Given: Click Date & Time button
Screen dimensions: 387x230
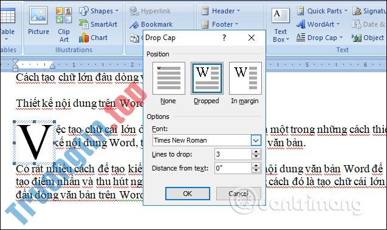Looking at the screenshot, I should click(368, 24).
